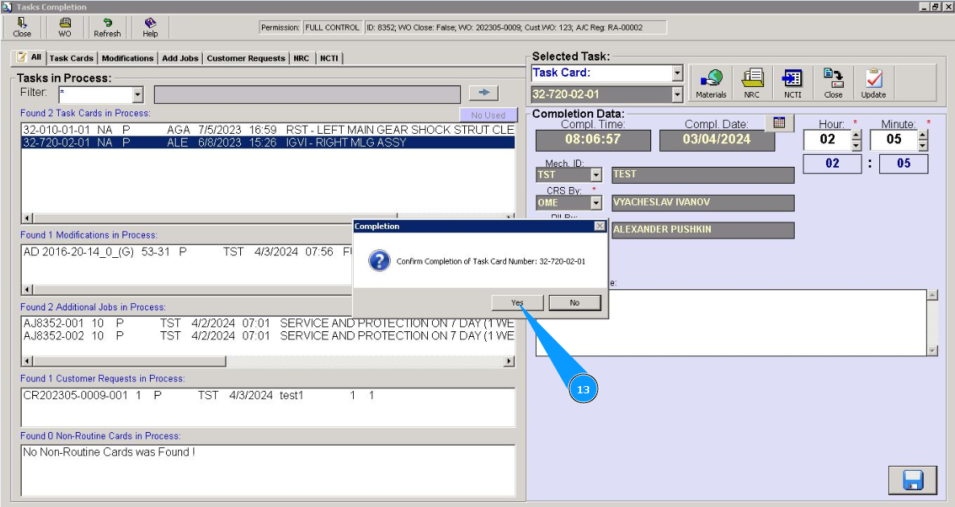Click the grey filter text field
Viewport: 955px width, 507px height.
pos(308,94)
